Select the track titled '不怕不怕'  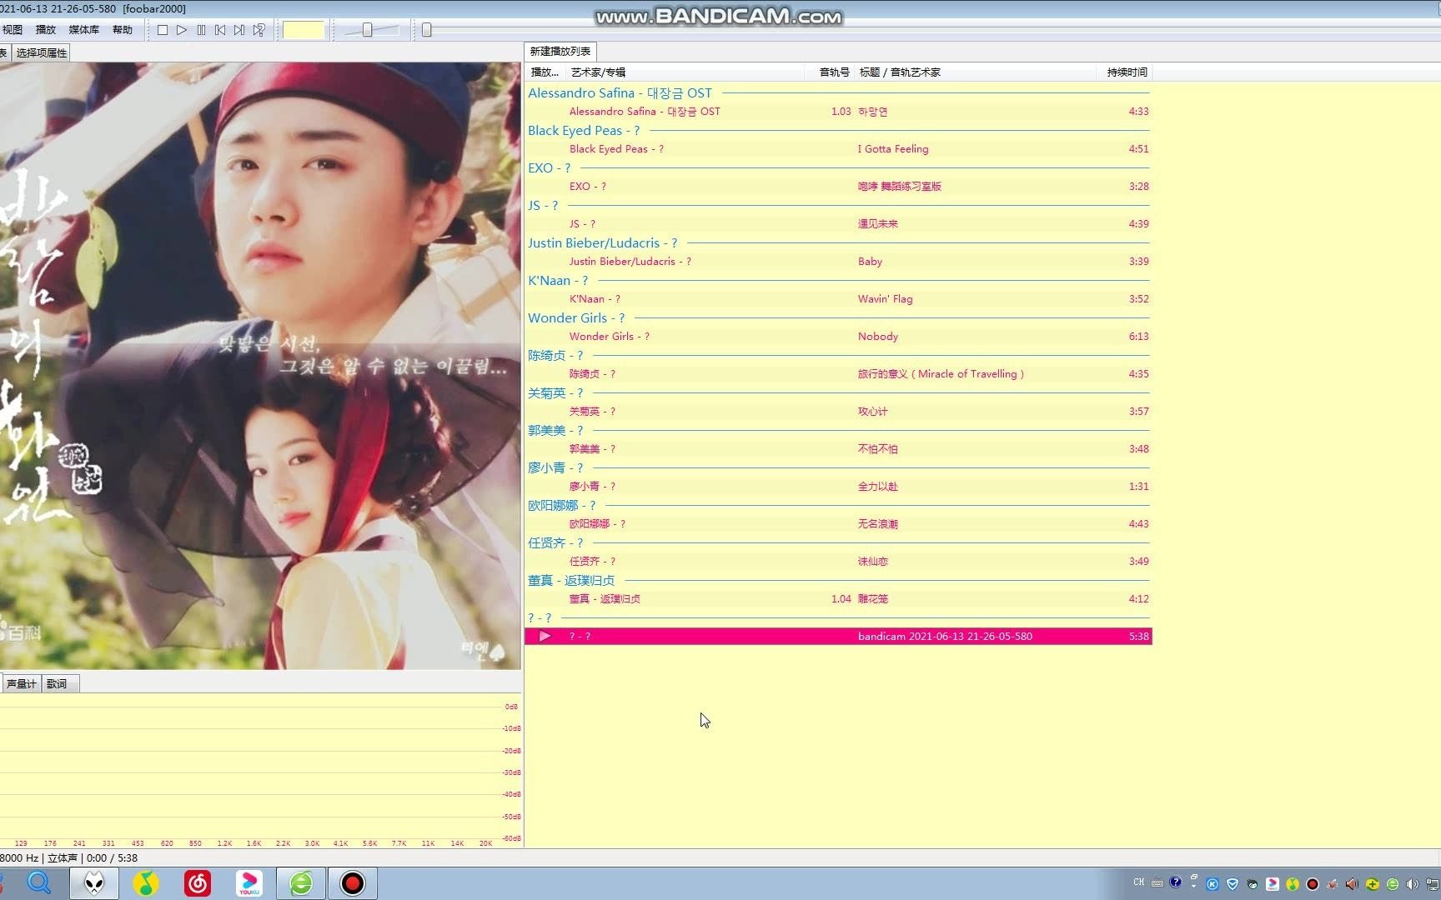(838, 449)
